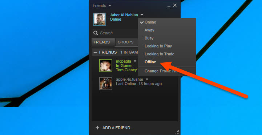Click the Jaber Al Nahian profile name

click(124, 15)
